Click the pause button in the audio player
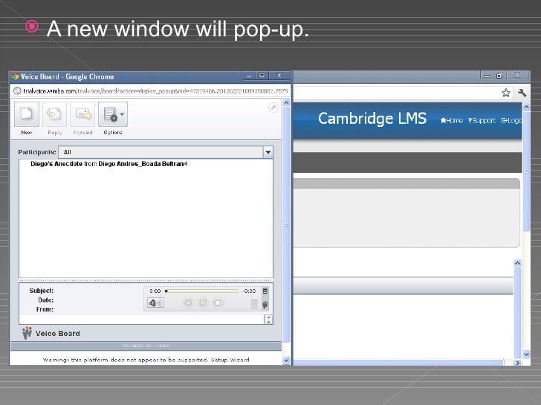The height and width of the screenshot is (405, 541). tap(203, 303)
